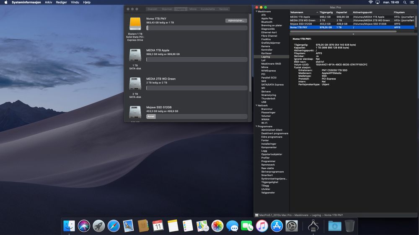Screen dimensions: 419x235
Task: Click the Mojave SSD 512GB disk icon
Action: pyautogui.click(x=135, y=112)
